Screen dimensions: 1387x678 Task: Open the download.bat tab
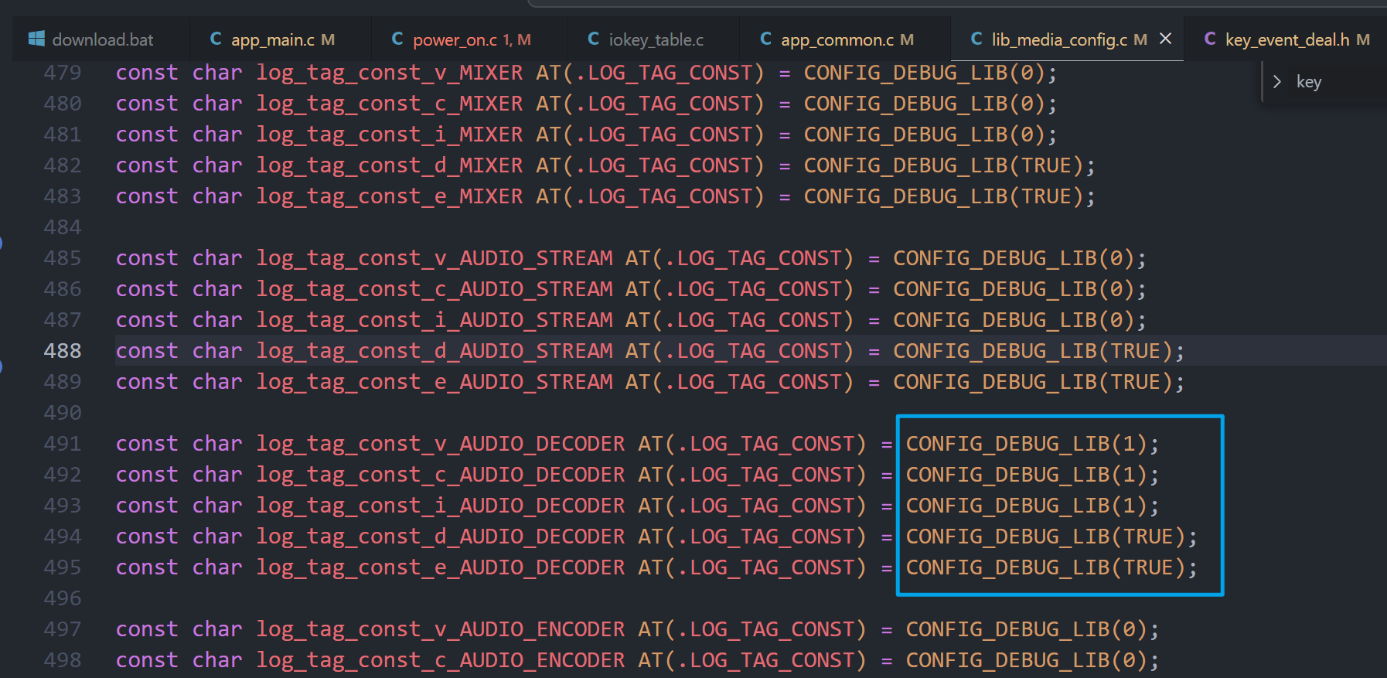click(101, 39)
